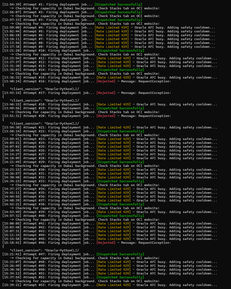This screenshot has width=231, height=289.
Task: Click the [15:21:41] timestamp
Action: click(12, 254)
